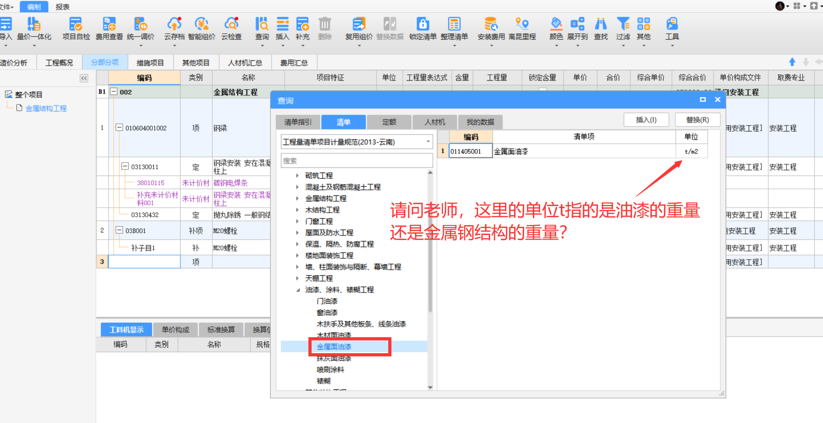Viewport: 823px width, 423px height.
Task: Run 云检查 cloud check
Action: (231, 28)
